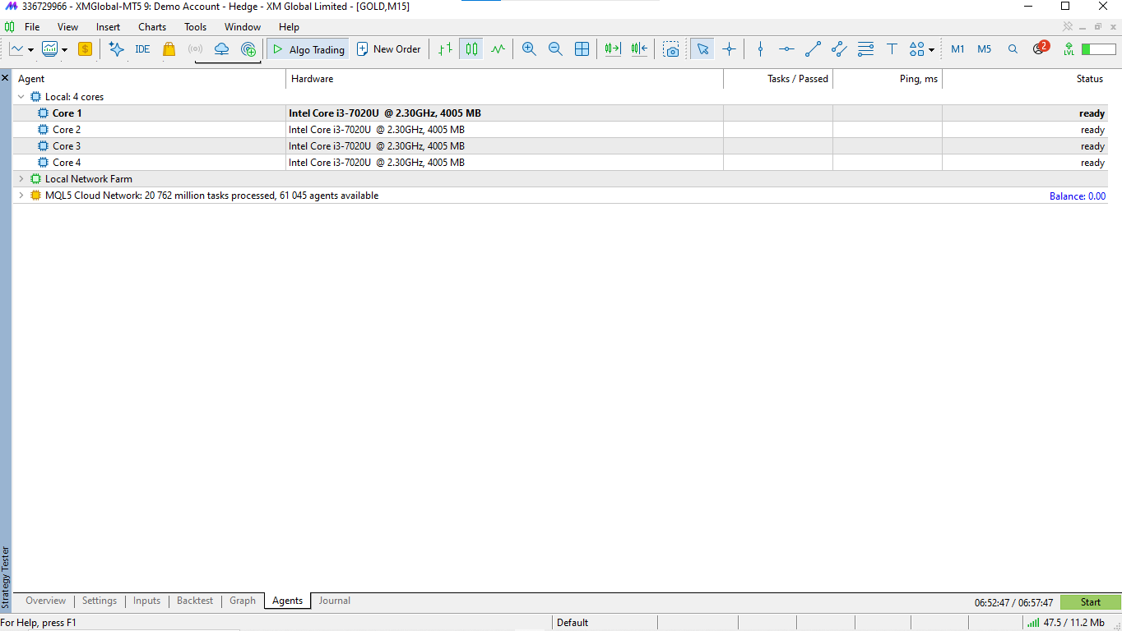The image size is (1122, 631).
Task: Open the View menu
Action: point(68,27)
